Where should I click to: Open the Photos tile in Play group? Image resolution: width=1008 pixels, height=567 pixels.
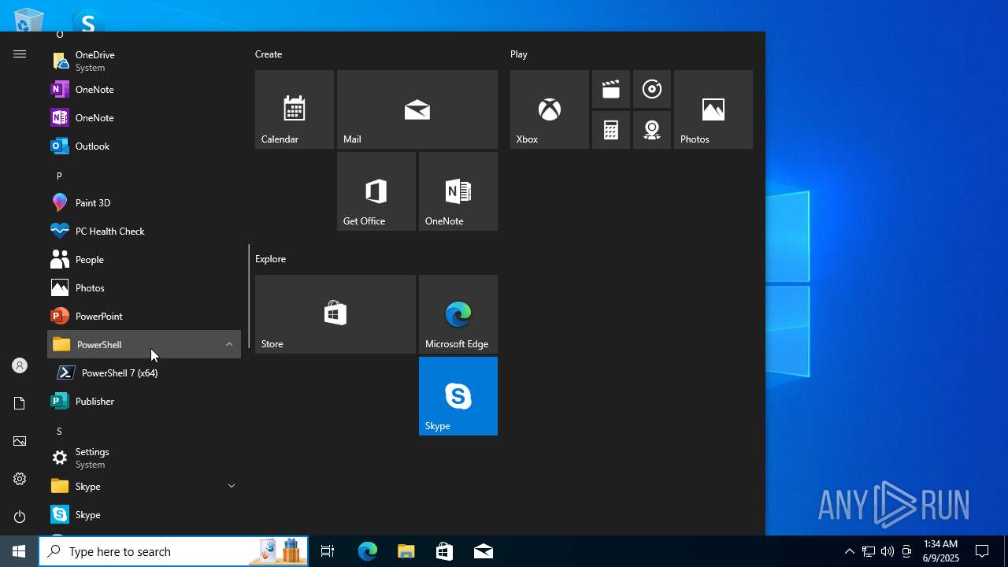pyautogui.click(x=713, y=109)
